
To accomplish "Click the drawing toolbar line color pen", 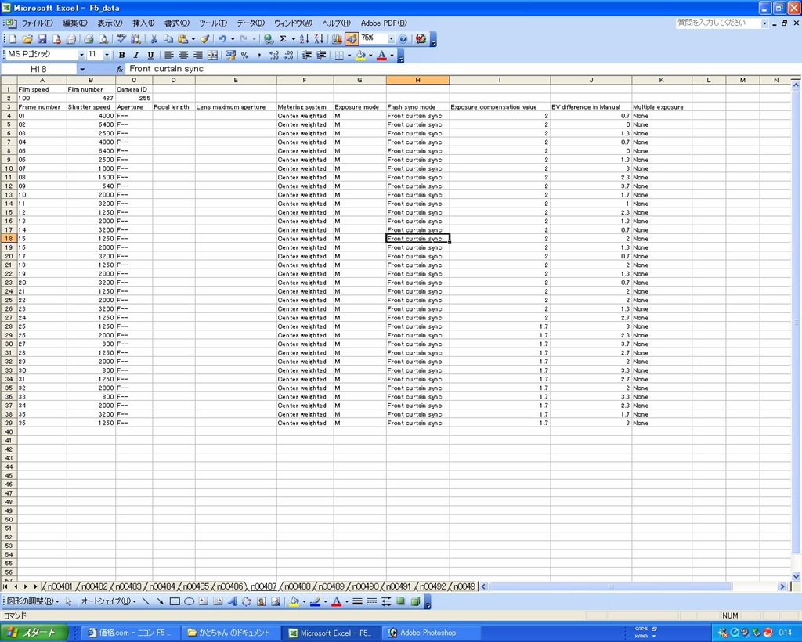I will [x=315, y=601].
